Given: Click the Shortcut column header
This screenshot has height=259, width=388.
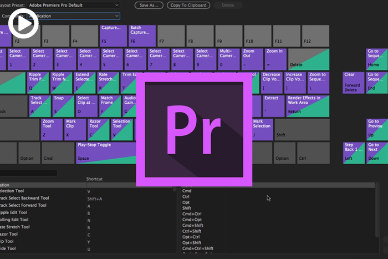Looking at the screenshot, I should coord(94,179).
